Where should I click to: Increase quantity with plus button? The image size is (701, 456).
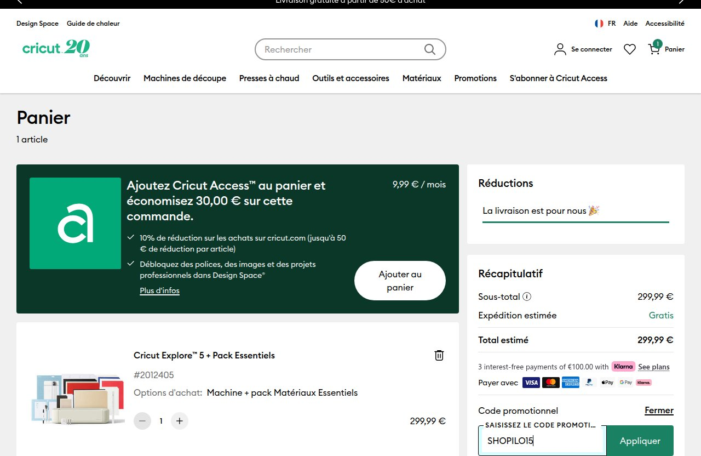coord(180,421)
